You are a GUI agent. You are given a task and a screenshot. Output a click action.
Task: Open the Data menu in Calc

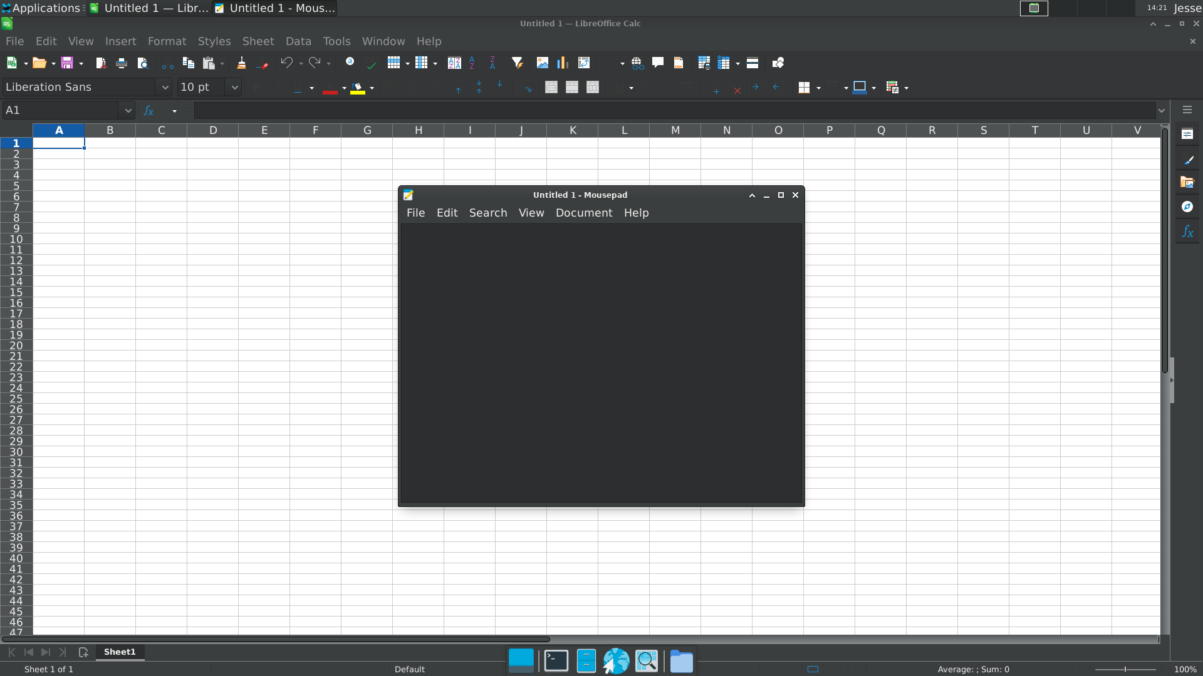click(298, 41)
